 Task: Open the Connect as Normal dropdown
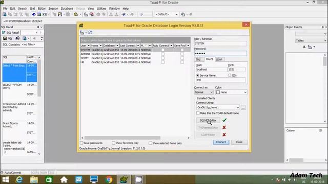(203, 92)
